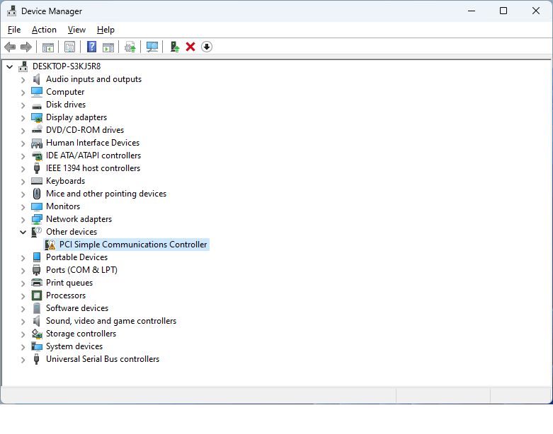Select the PCI Simple Communications Controller label

(133, 245)
